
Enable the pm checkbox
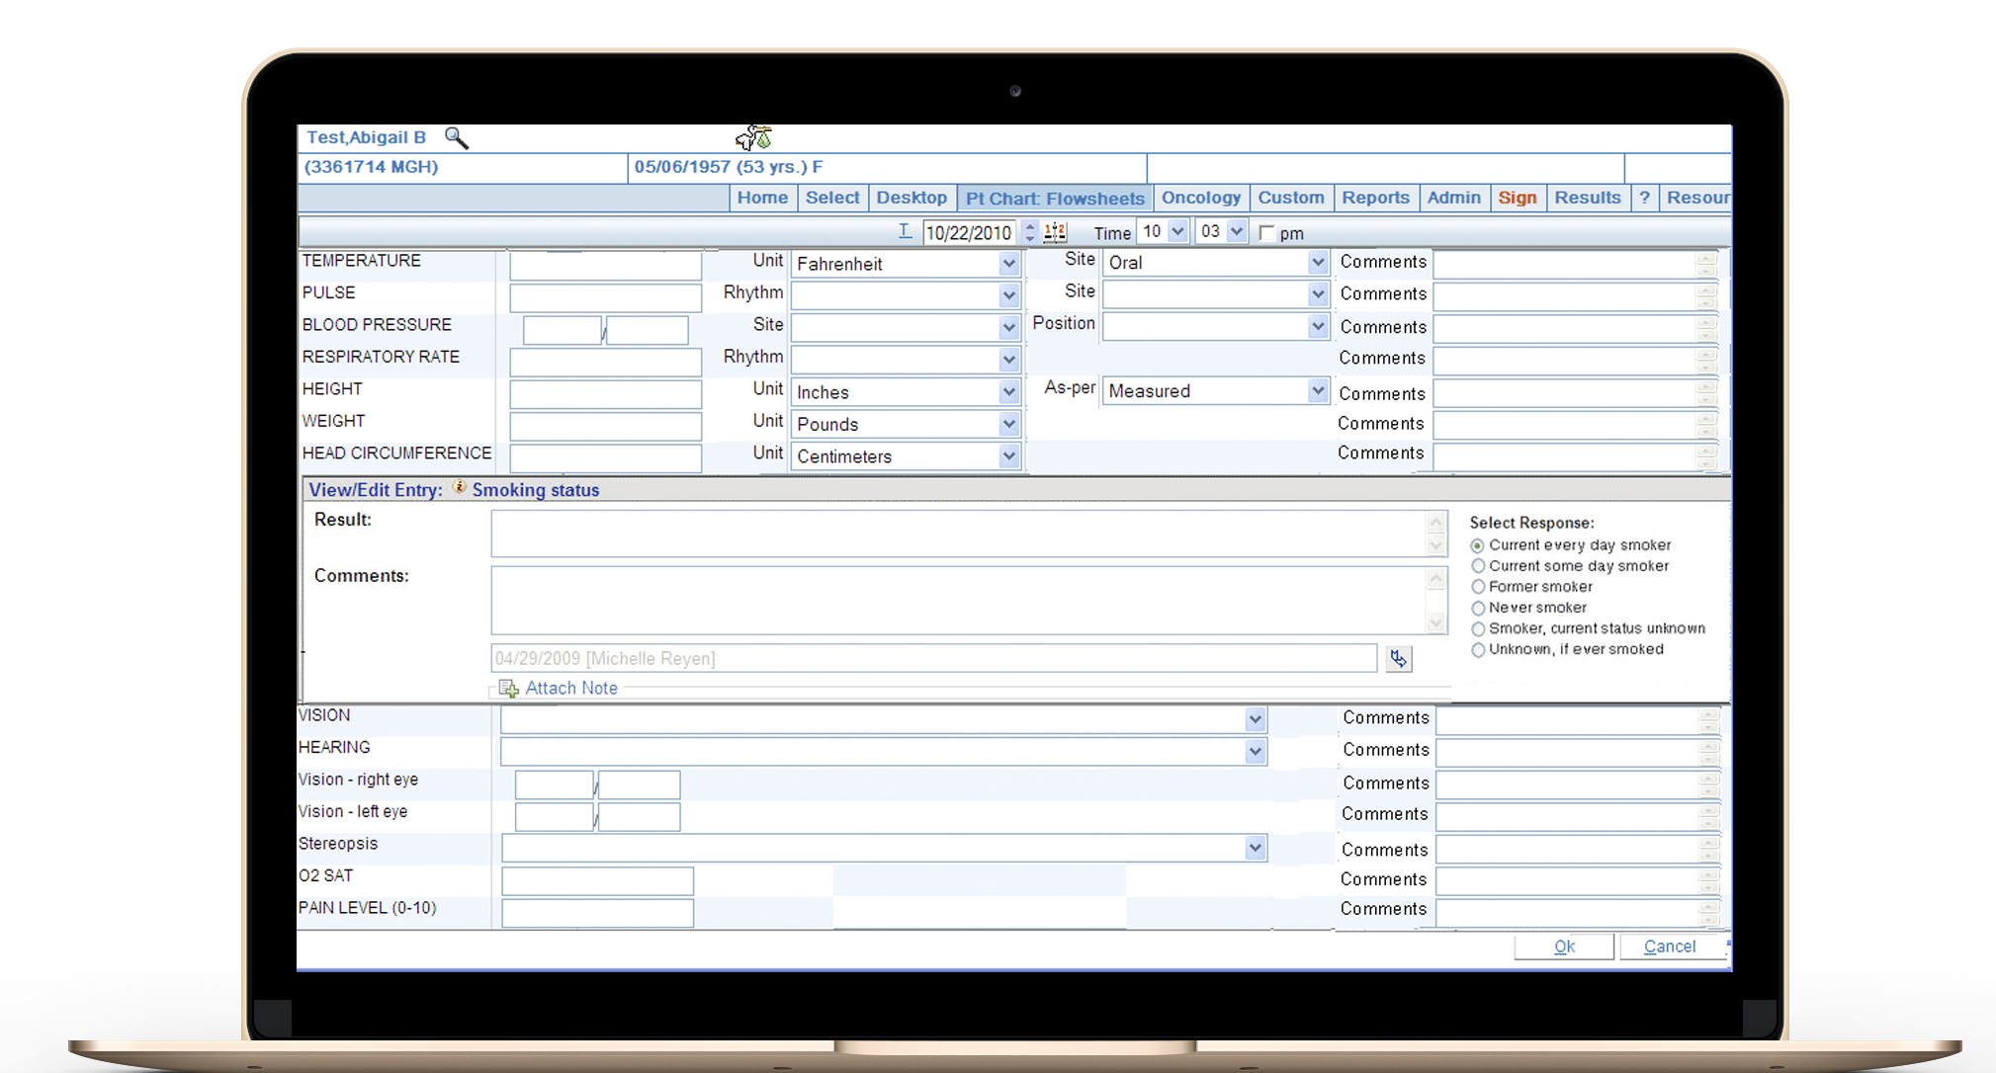coord(1266,233)
